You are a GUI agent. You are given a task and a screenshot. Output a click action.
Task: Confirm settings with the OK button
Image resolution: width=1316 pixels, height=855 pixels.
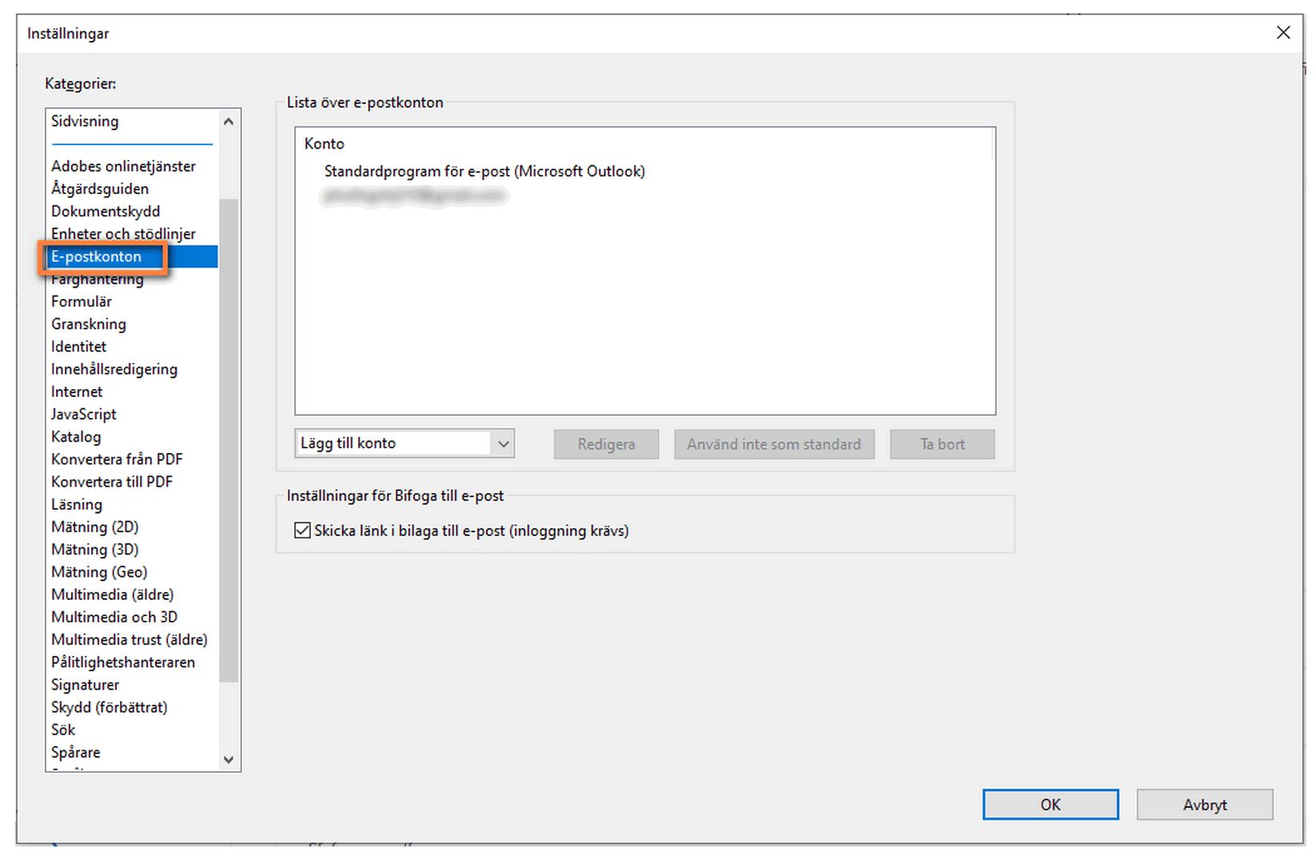pyautogui.click(x=1051, y=805)
